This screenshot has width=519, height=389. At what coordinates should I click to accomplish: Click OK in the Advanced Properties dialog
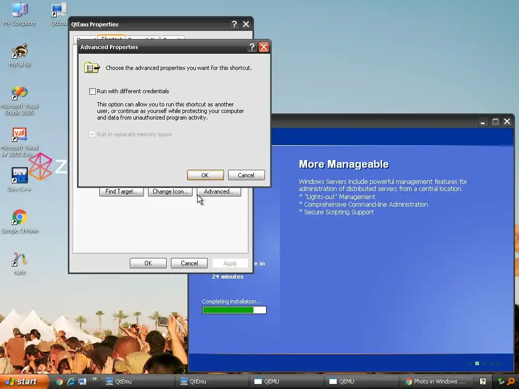click(x=205, y=175)
